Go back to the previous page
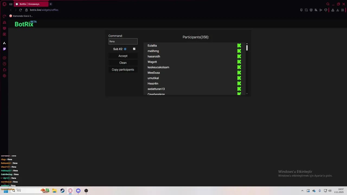This screenshot has height=195, width=347. pyautogui.click(x=11, y=10)
